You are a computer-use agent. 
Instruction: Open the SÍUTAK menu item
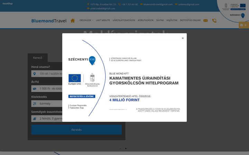pos(160,20)
